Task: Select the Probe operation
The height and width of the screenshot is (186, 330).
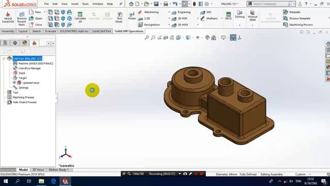Action: (x=132, y=16)
